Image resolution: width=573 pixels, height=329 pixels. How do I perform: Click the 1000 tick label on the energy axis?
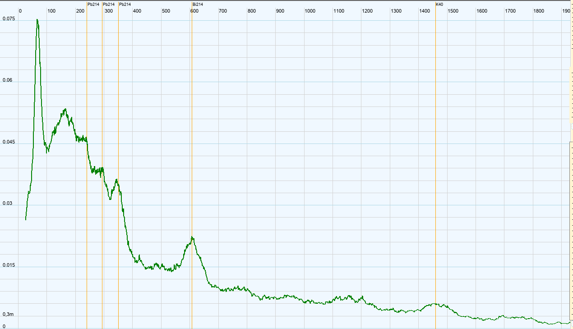310,11
